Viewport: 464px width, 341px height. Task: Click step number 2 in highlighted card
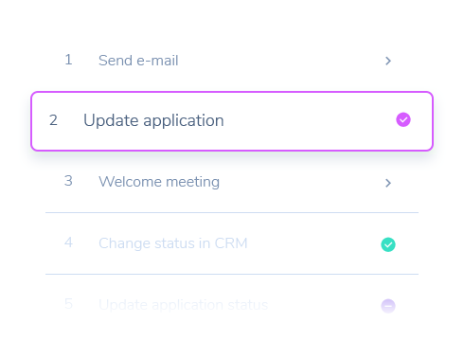click(x=53, y=120)
